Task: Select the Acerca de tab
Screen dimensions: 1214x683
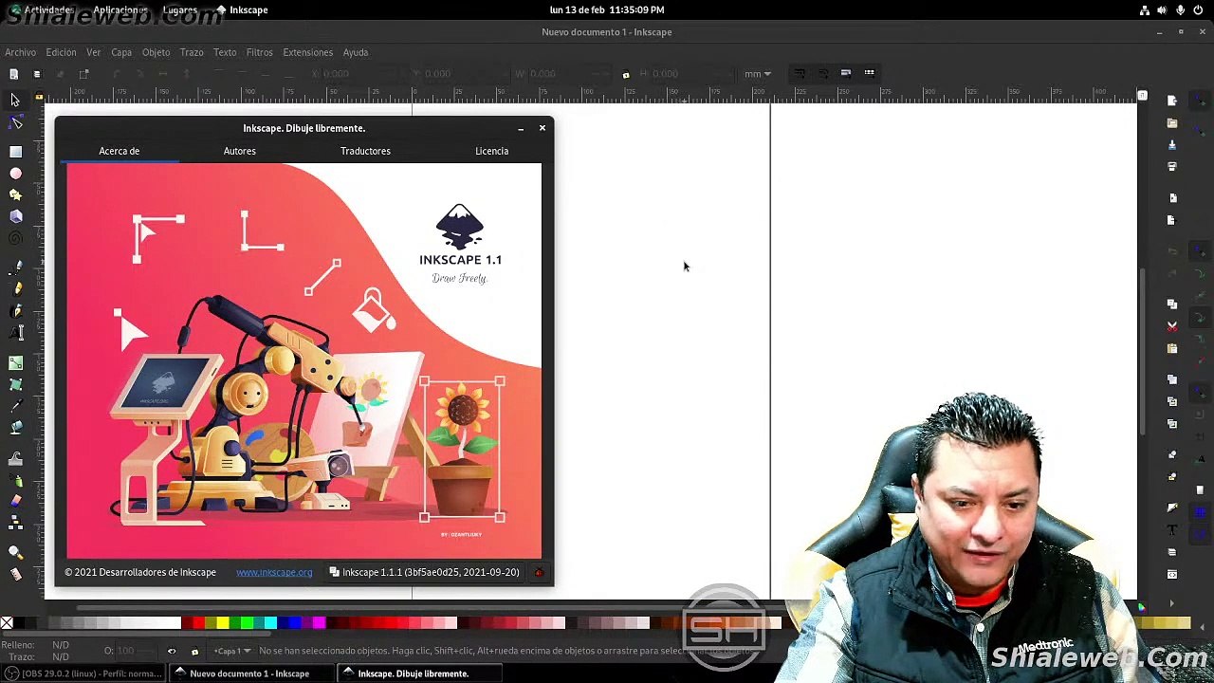Action: coord(120,151)
